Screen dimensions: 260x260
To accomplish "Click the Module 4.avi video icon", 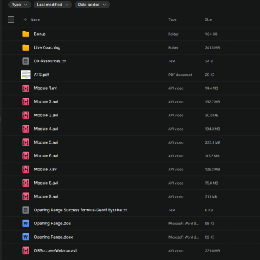I will (x=26, y=129).
